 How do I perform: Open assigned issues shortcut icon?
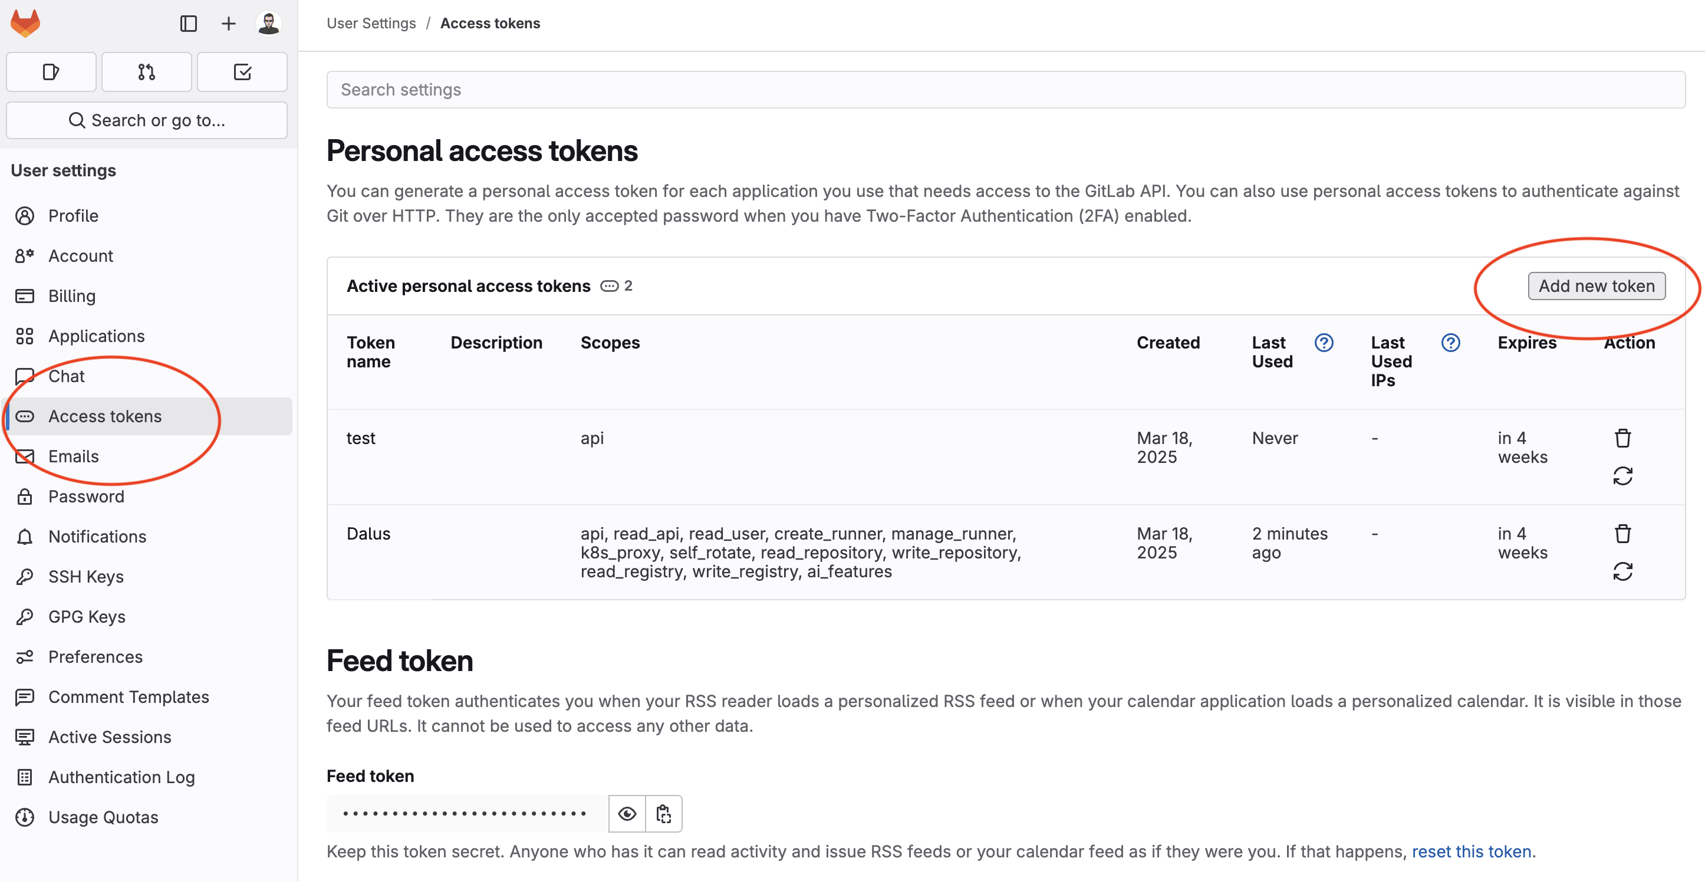52,72
